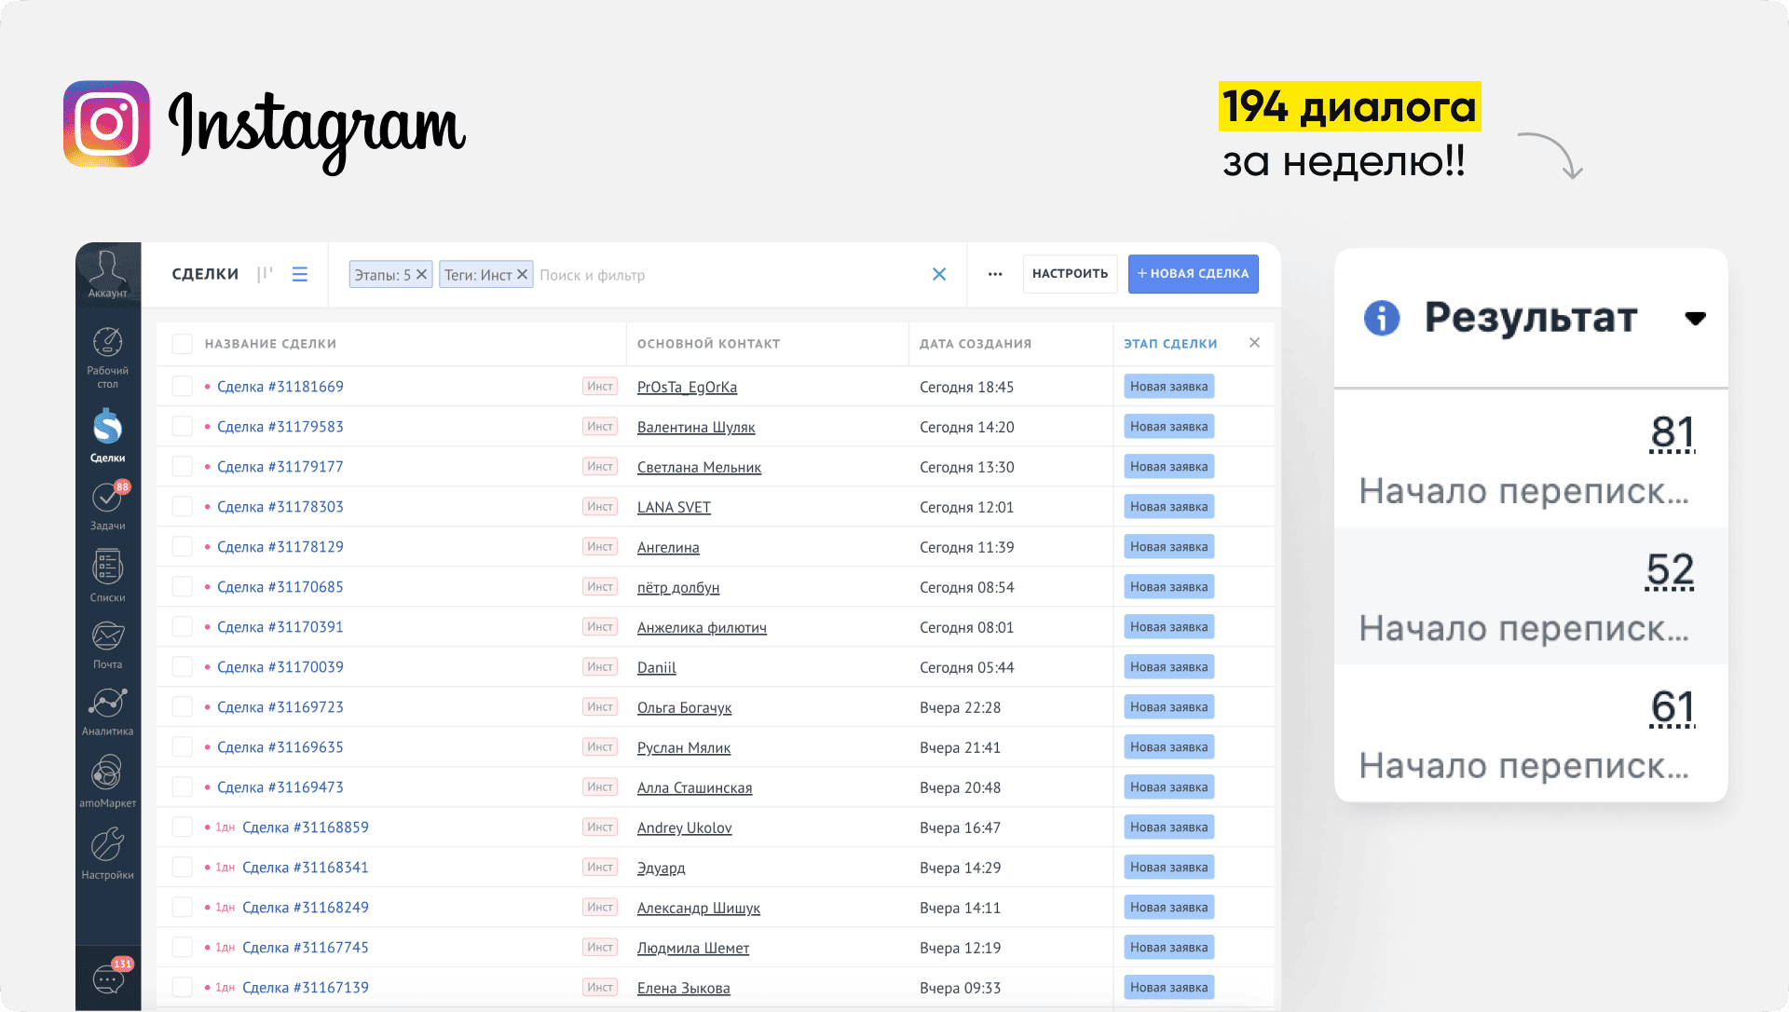This screenshot has height=1012, width=1789.
Task: Click the + НОВАЯ СДЕЛКА button
Action: click(x=1193, y=274)
